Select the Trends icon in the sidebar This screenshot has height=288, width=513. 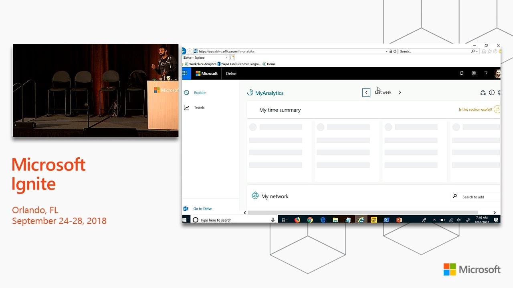click(188, 107)
